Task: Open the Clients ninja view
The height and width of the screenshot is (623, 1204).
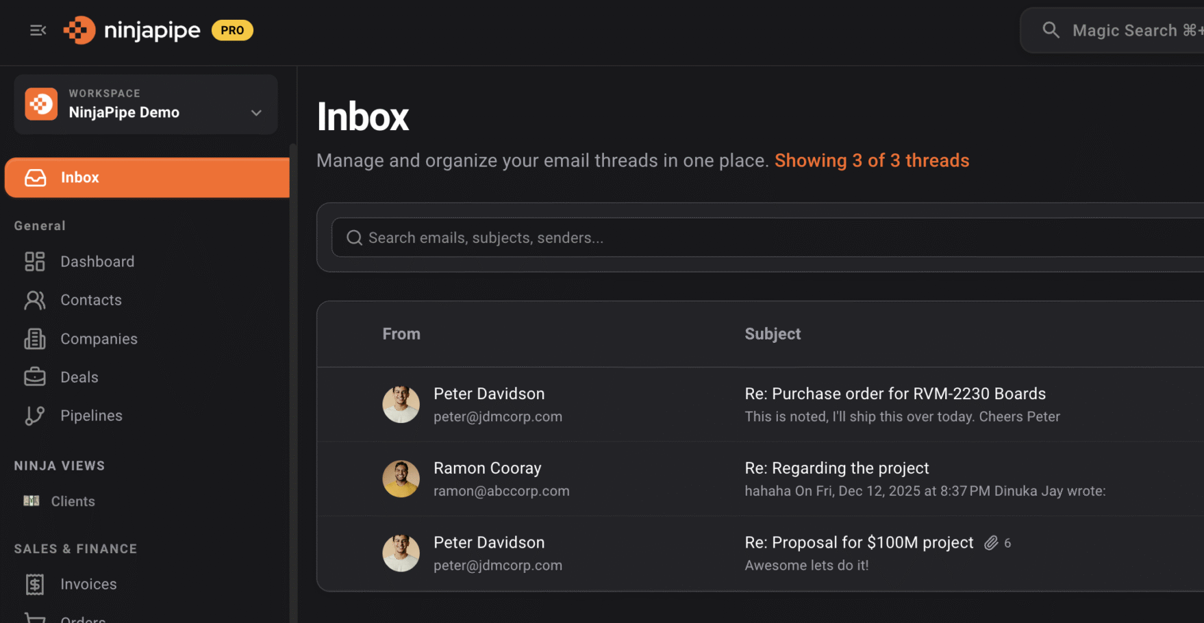Action: [73, 501]
